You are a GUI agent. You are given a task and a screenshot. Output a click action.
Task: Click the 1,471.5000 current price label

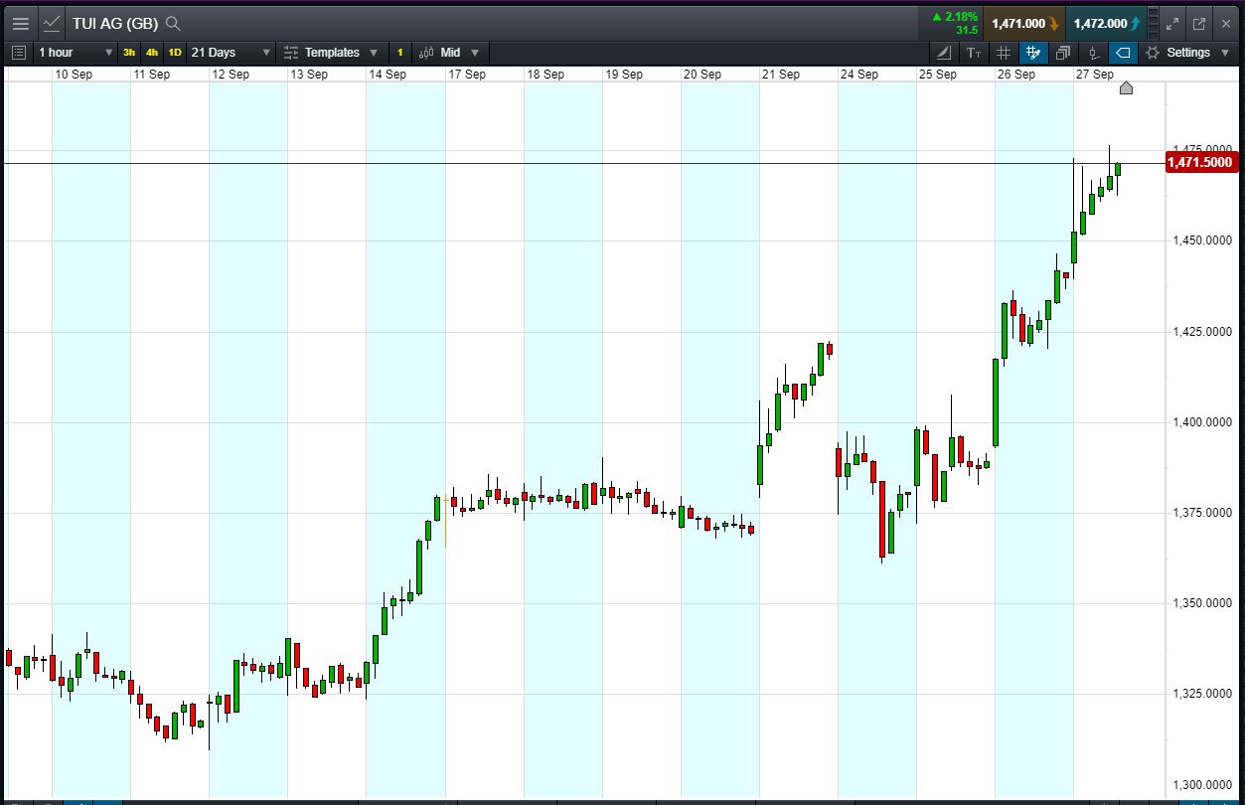(x=1200, y=162)
